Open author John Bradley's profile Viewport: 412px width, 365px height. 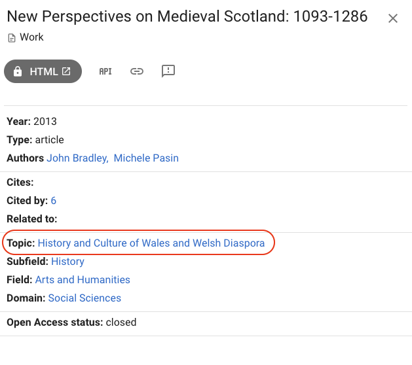pyautogui.click(x=77, y=158)
